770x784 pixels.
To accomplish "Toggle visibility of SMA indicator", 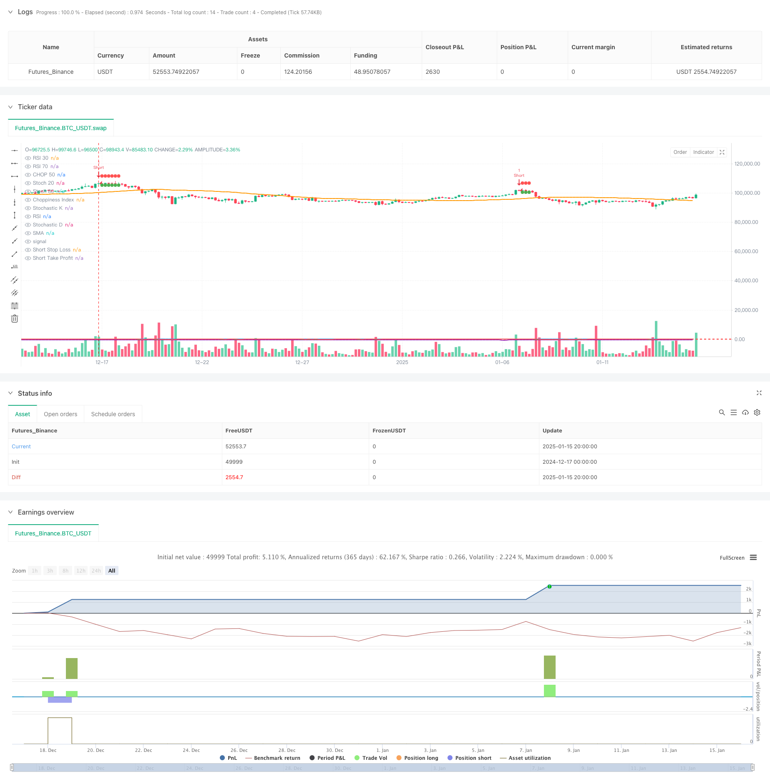I will (28, 233).
